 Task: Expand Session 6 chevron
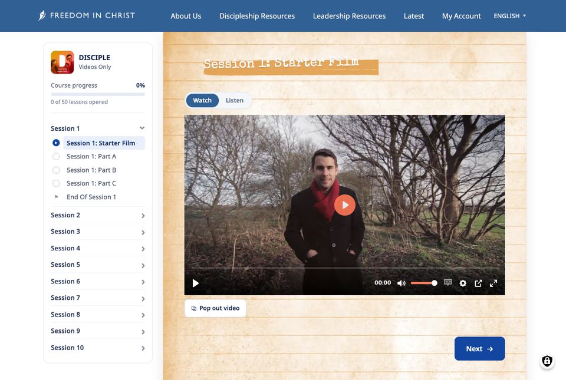[143, 282]
